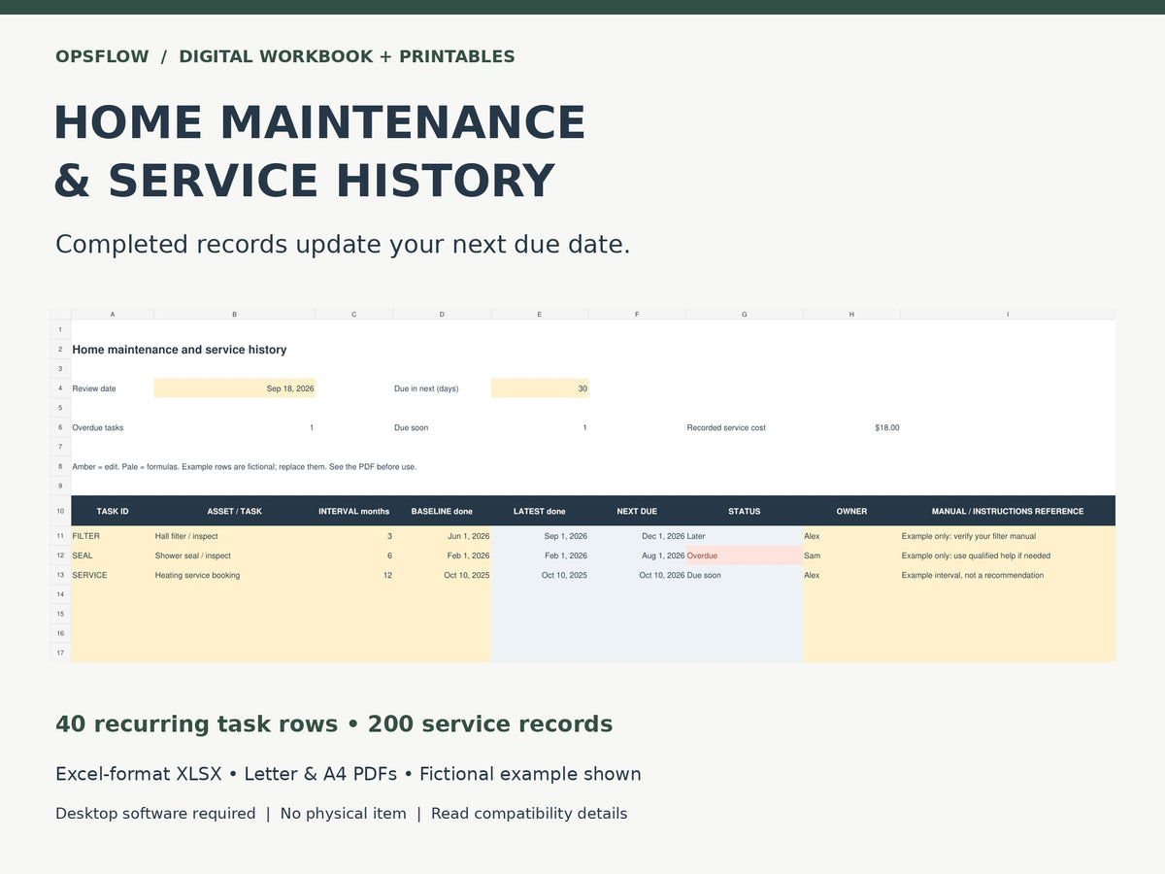Select column G header
This screenshot has height=874, width=1165.
click(x=745, y=315)
